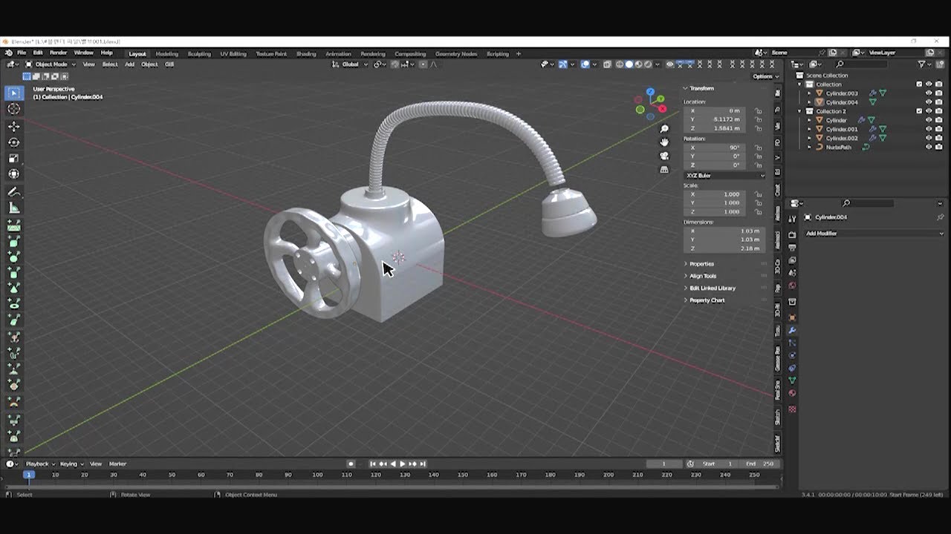This screenshot has width=951, height=534.
Task: Switch to orthographic grid view icon
Action: (664, 169)
